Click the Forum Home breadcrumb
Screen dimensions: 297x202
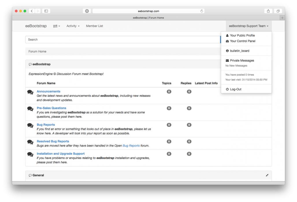37,51
